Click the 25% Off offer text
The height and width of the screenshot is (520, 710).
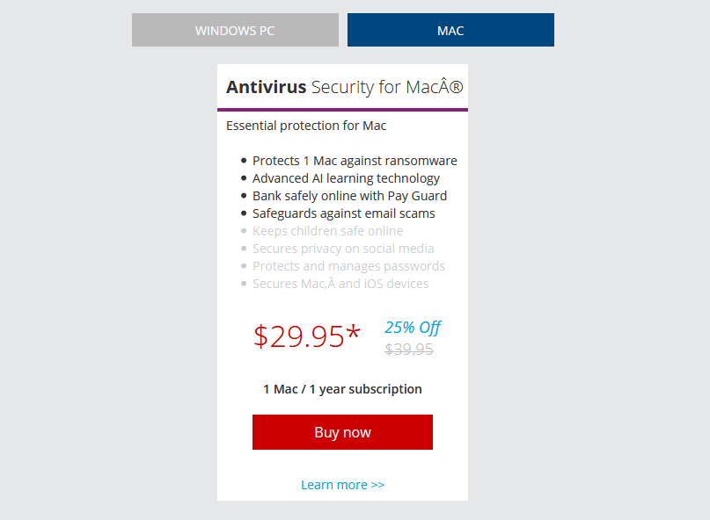click(413, 327)
